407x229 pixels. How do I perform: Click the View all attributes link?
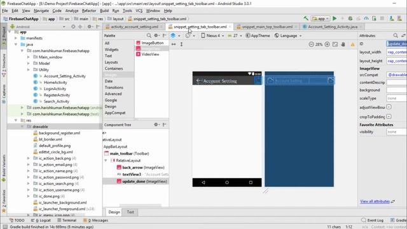tap(375, 202)
